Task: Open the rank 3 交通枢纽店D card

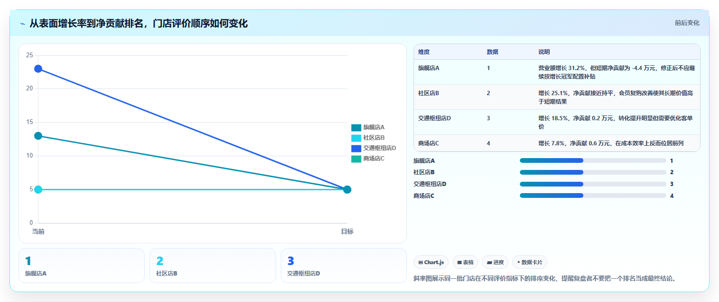Action: 344,266
